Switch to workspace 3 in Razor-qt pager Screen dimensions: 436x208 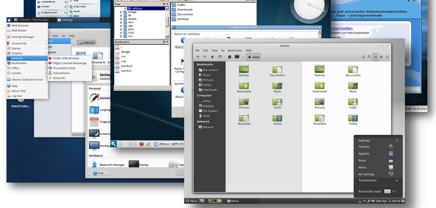coord(130,144)
